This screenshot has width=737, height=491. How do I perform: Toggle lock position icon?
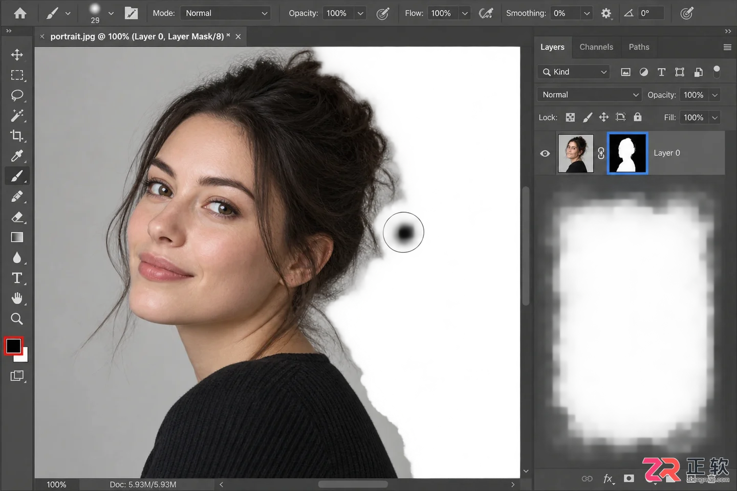(x=604, y=117)
